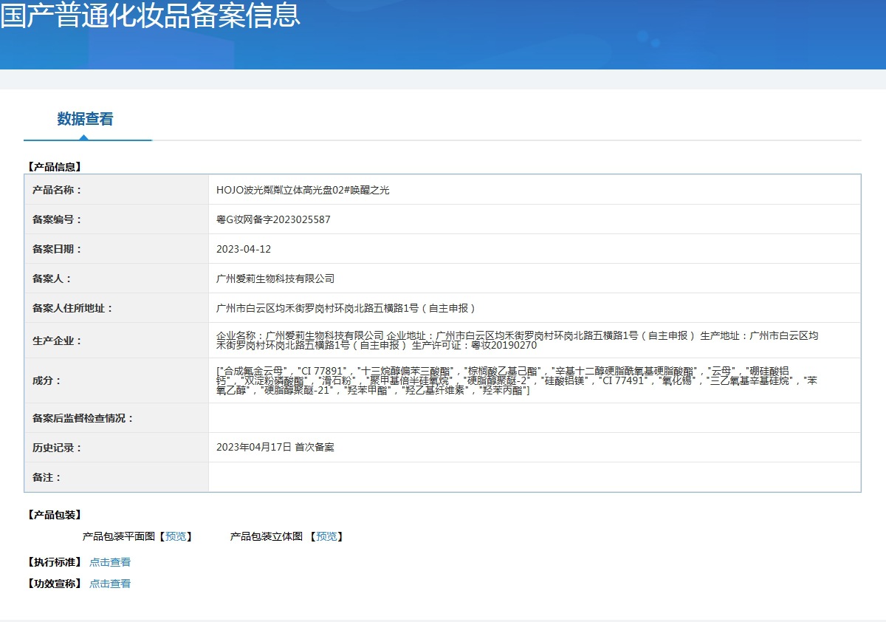
Task: Click the 备注 row label
Action: click(x=47, y=477)
